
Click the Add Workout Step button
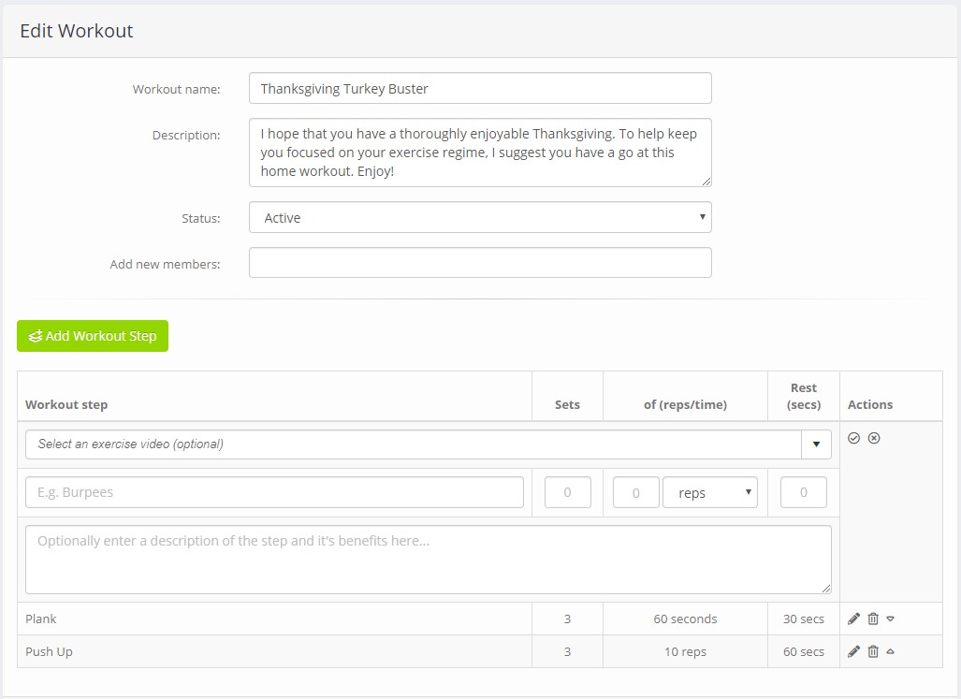pyautogui.click(x=93, y=336)
